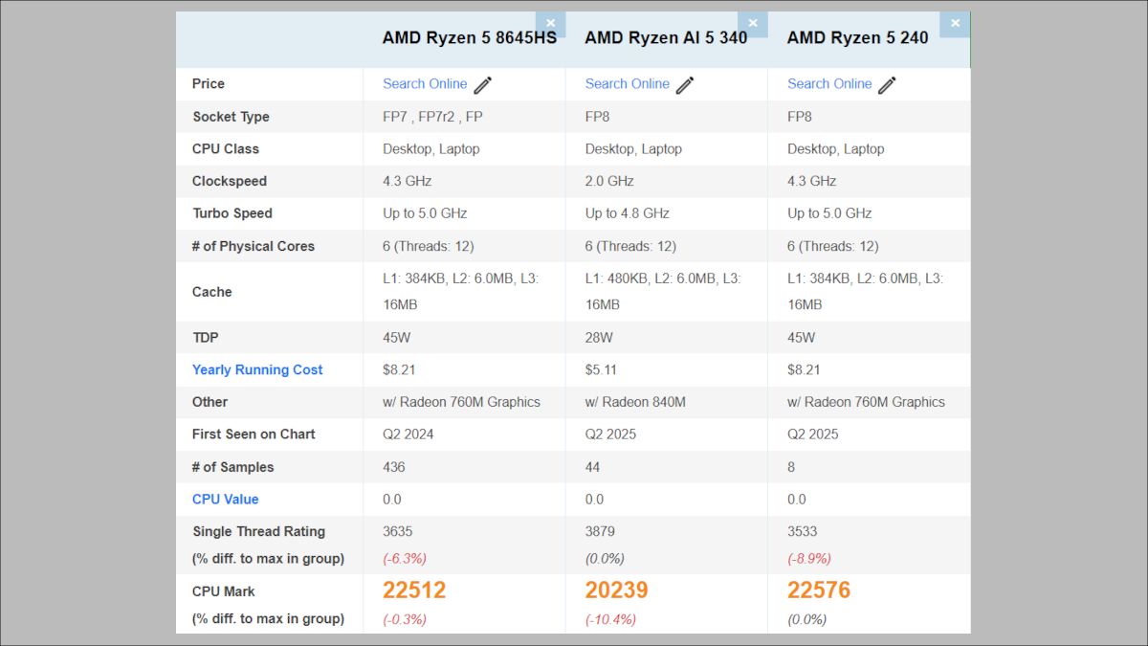The image size is (1148, 646).
Task: Remove AMD Ryzen AI 5 340 from the comparison
Action: pos(753,23)
